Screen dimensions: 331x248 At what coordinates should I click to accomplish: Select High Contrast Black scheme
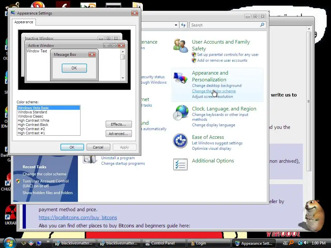[x=33, y=125]
